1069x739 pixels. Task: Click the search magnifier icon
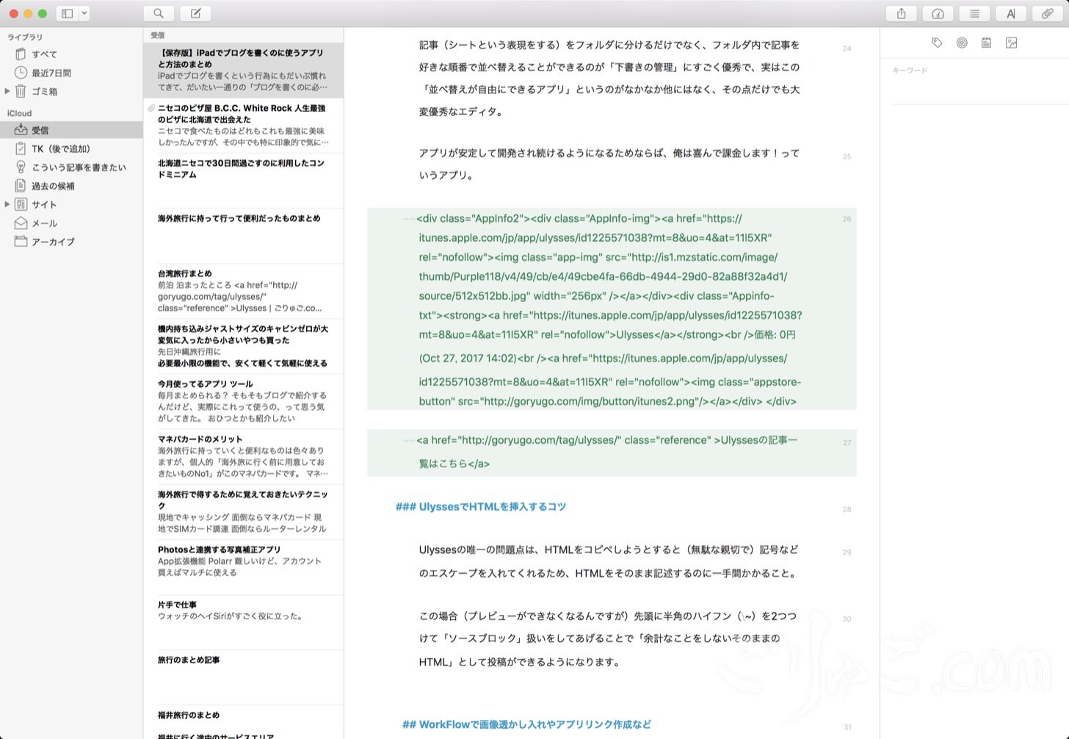pyautogui.click(x=159, y=13)
